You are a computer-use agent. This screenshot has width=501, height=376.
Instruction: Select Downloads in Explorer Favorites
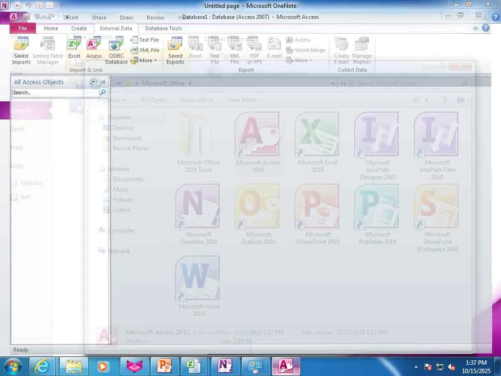(x=127, y=138)
